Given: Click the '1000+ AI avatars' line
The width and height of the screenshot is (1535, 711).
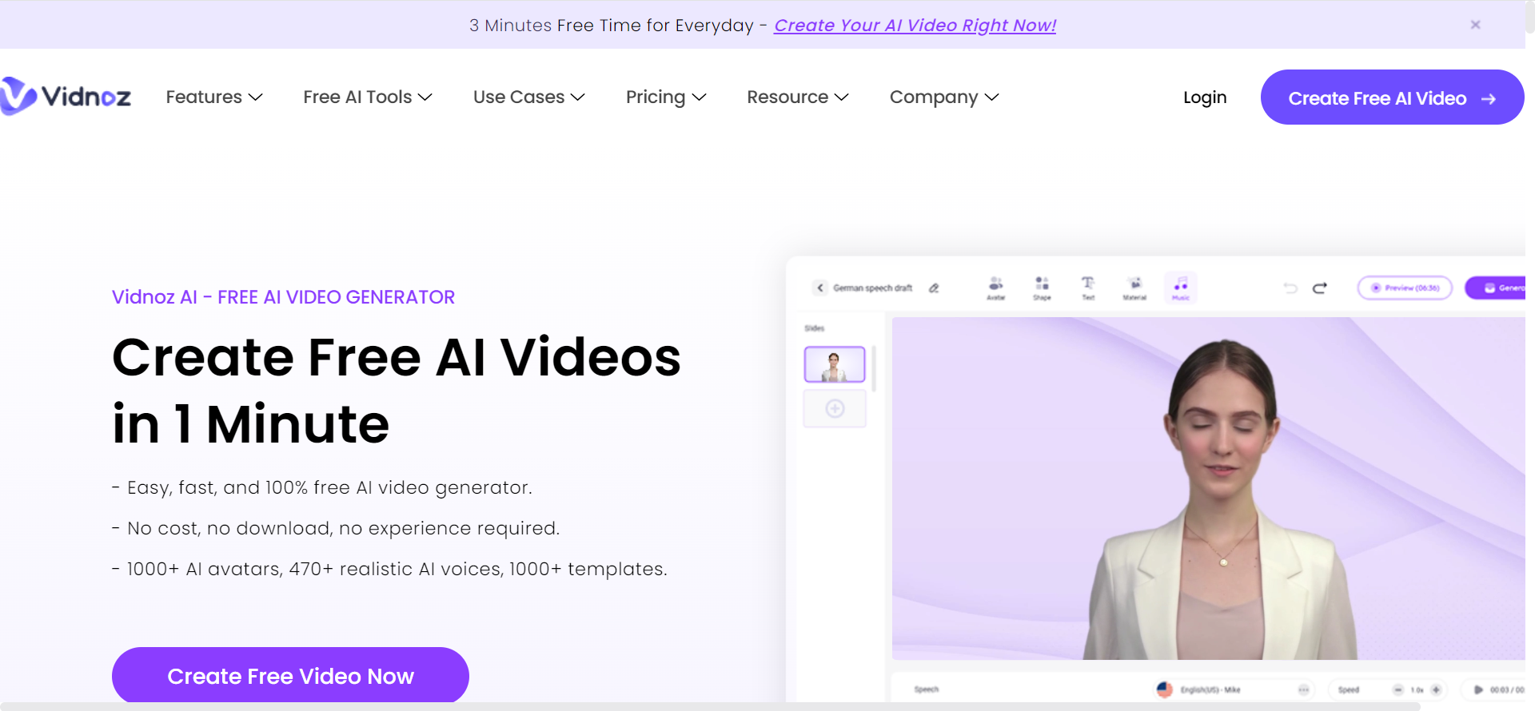Looking at the screenshot, I should click(x=389, y=569).
